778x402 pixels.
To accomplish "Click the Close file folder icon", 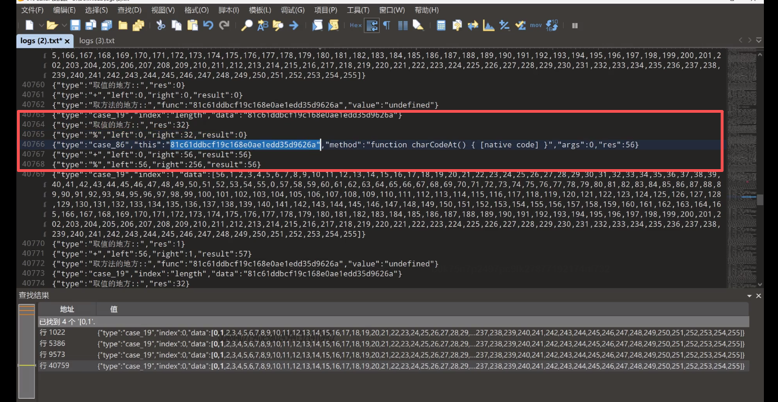I will coord(122,25).
